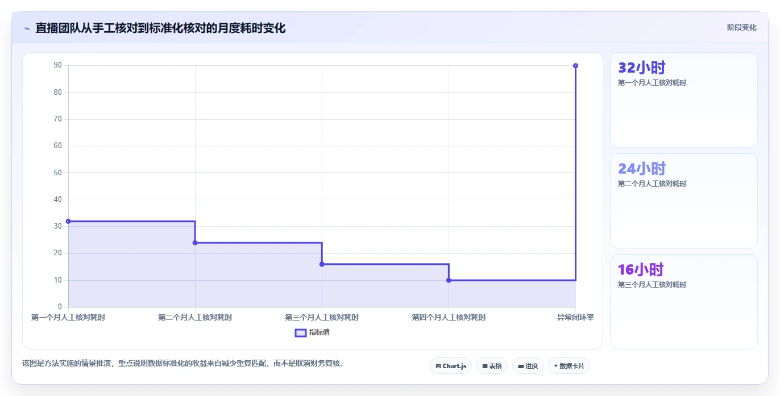This screenshot has width=780, height=396.
Task: Click the footnote text starting 该图是方法实施的情景推演
Action: (183, 364)
